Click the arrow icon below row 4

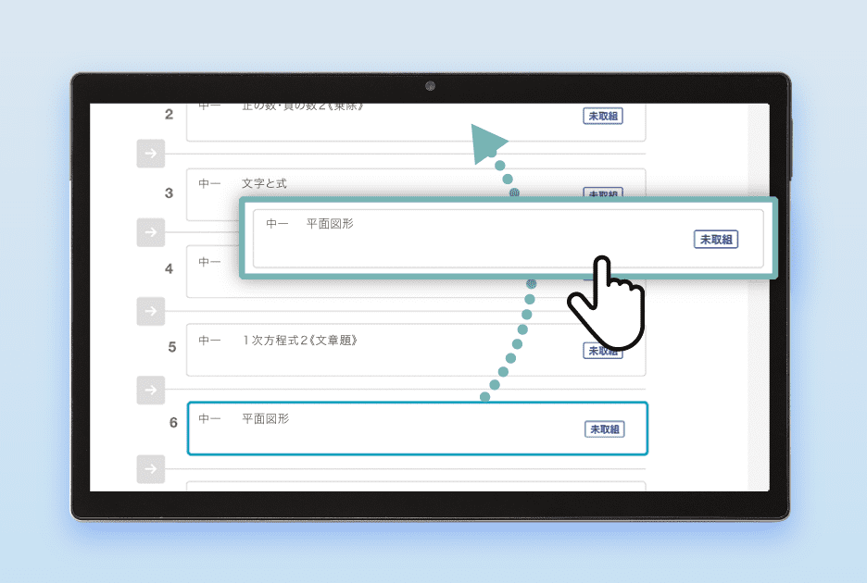coord(150,311)
